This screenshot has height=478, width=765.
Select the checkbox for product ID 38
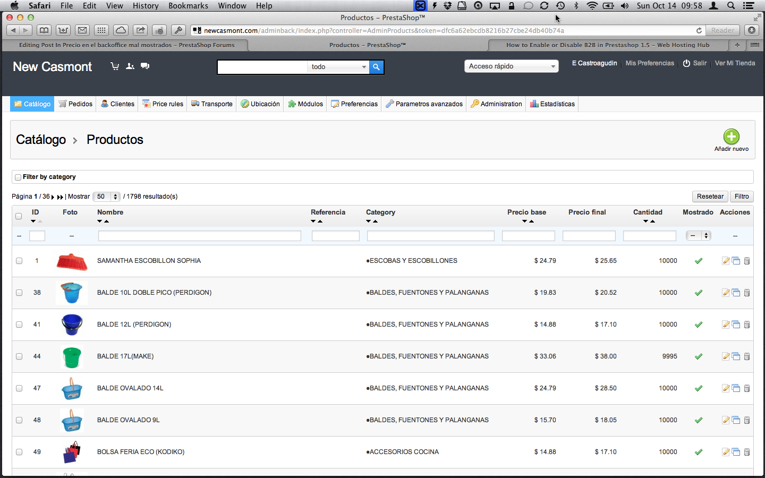(x=19, y=293)
